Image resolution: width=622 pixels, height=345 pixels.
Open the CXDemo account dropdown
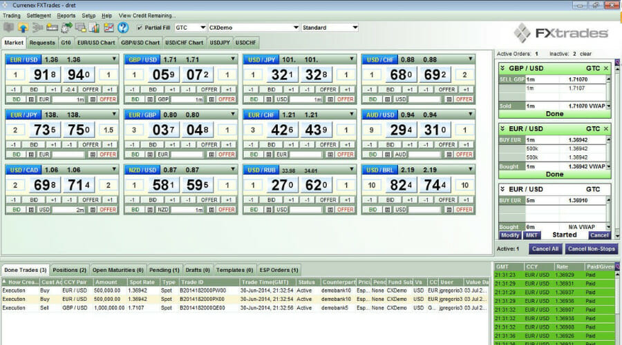click(x=296, y=28)
